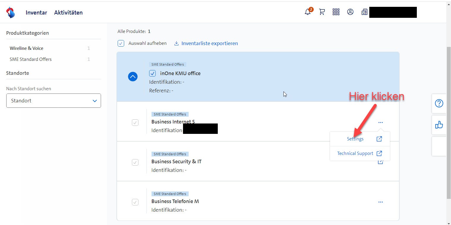This screenshot has height=225, width=451.
Task: Collapse the inOne KMU office group
Action: point(133,77)
